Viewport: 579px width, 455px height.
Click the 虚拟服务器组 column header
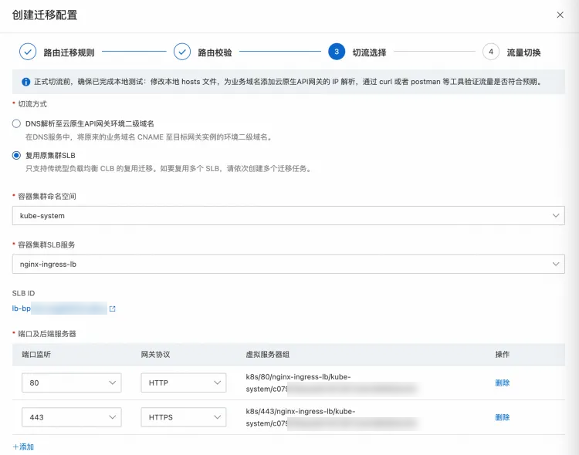coord(268,354)
